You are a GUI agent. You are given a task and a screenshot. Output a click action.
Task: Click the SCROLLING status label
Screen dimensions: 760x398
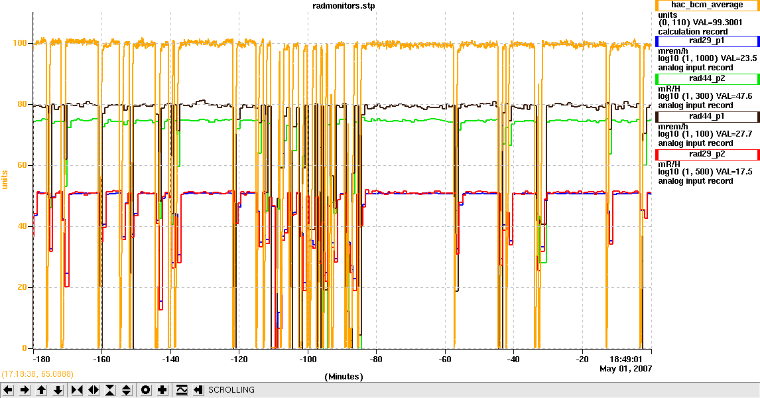[x=231, y=390]
